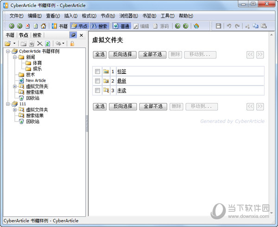Open the 未读 link
This screenshot has width=278, height=227.
tap(121, 91)
